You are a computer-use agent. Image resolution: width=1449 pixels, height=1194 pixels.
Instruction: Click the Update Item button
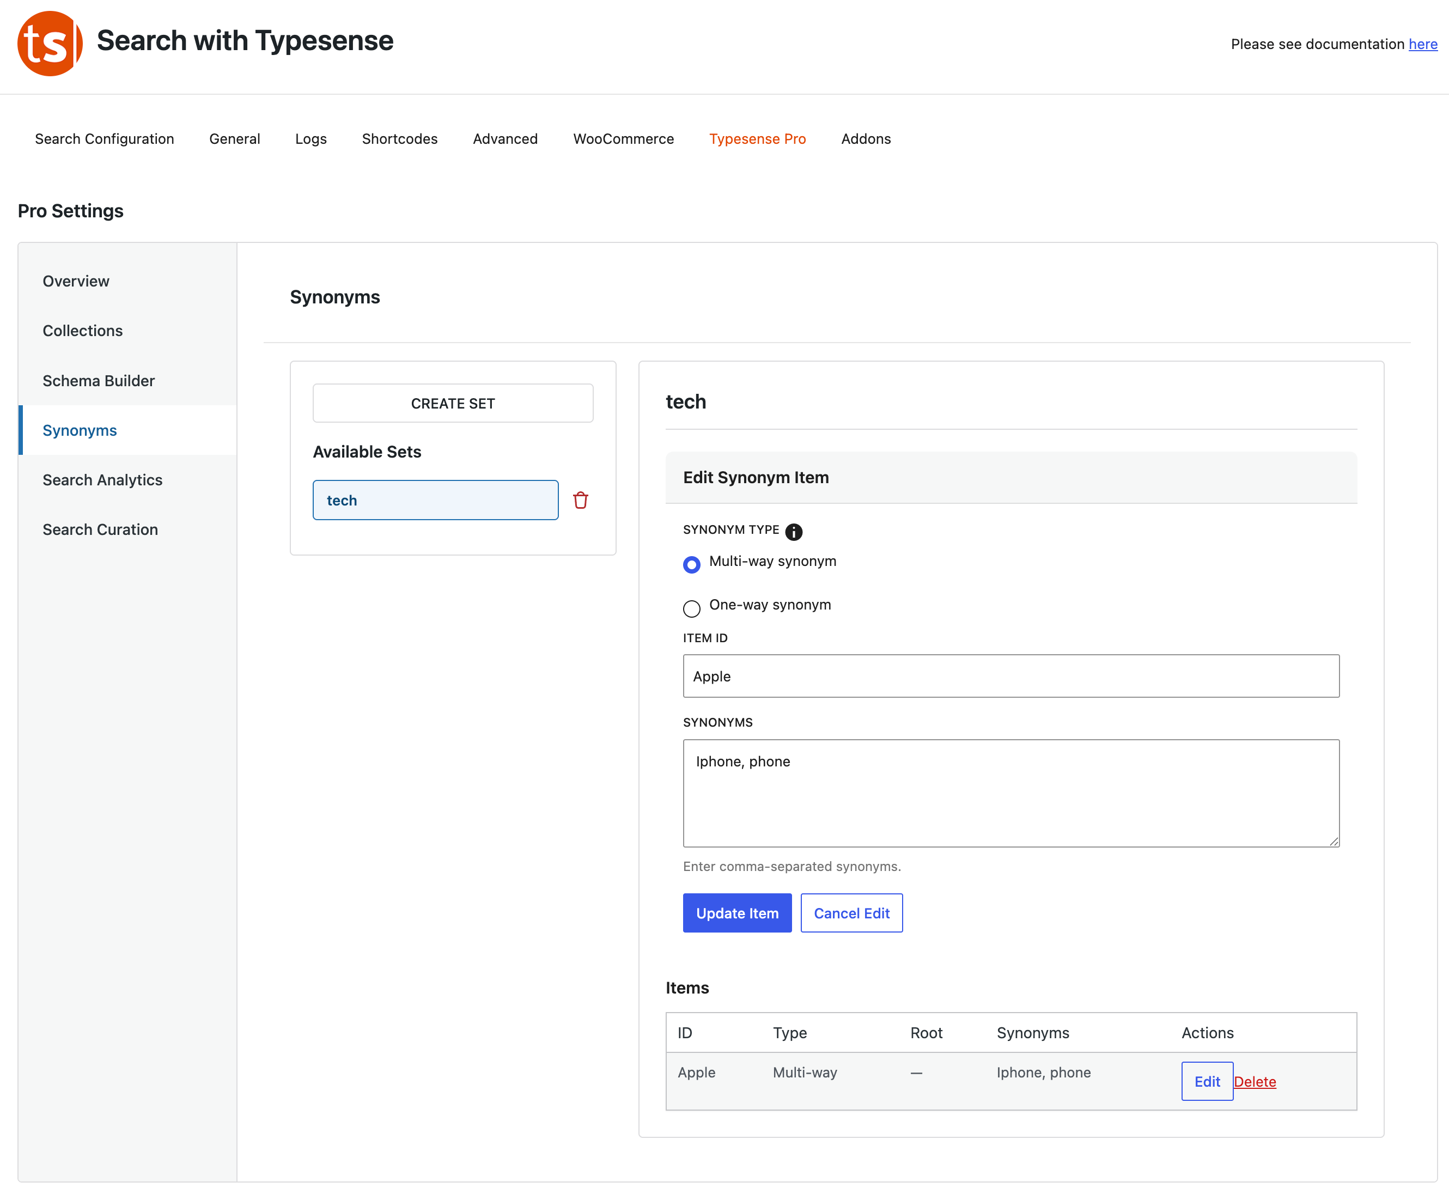pyautogui.click(x=737, y=913)
